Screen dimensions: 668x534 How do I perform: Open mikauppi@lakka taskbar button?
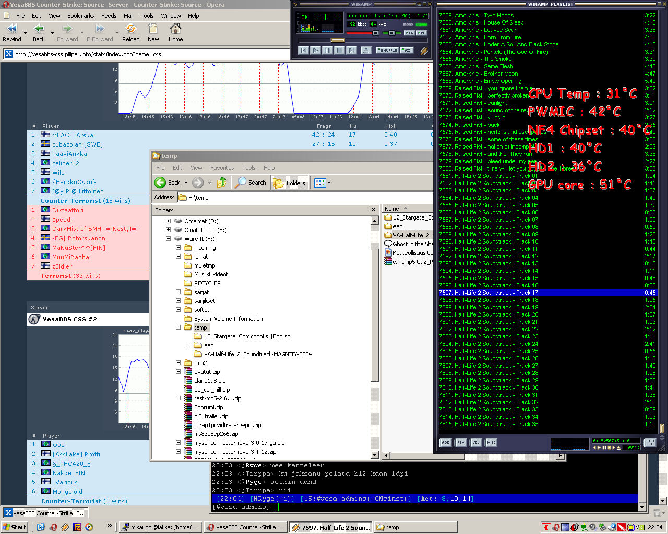pos(160,527)
